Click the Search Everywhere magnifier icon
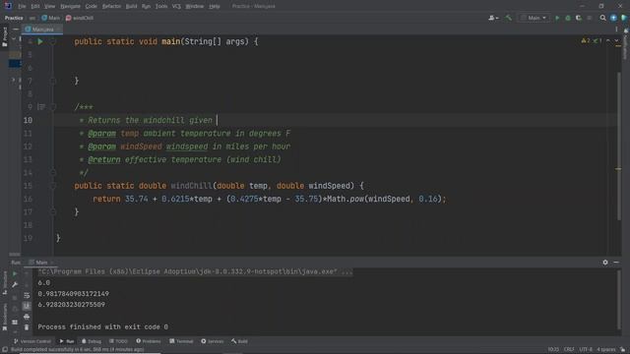 click(602, 18)
